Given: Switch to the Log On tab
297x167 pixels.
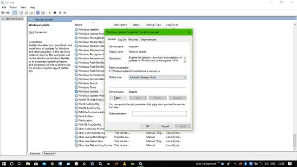Looking at the screenshot, I should click(x=122, y=39).
